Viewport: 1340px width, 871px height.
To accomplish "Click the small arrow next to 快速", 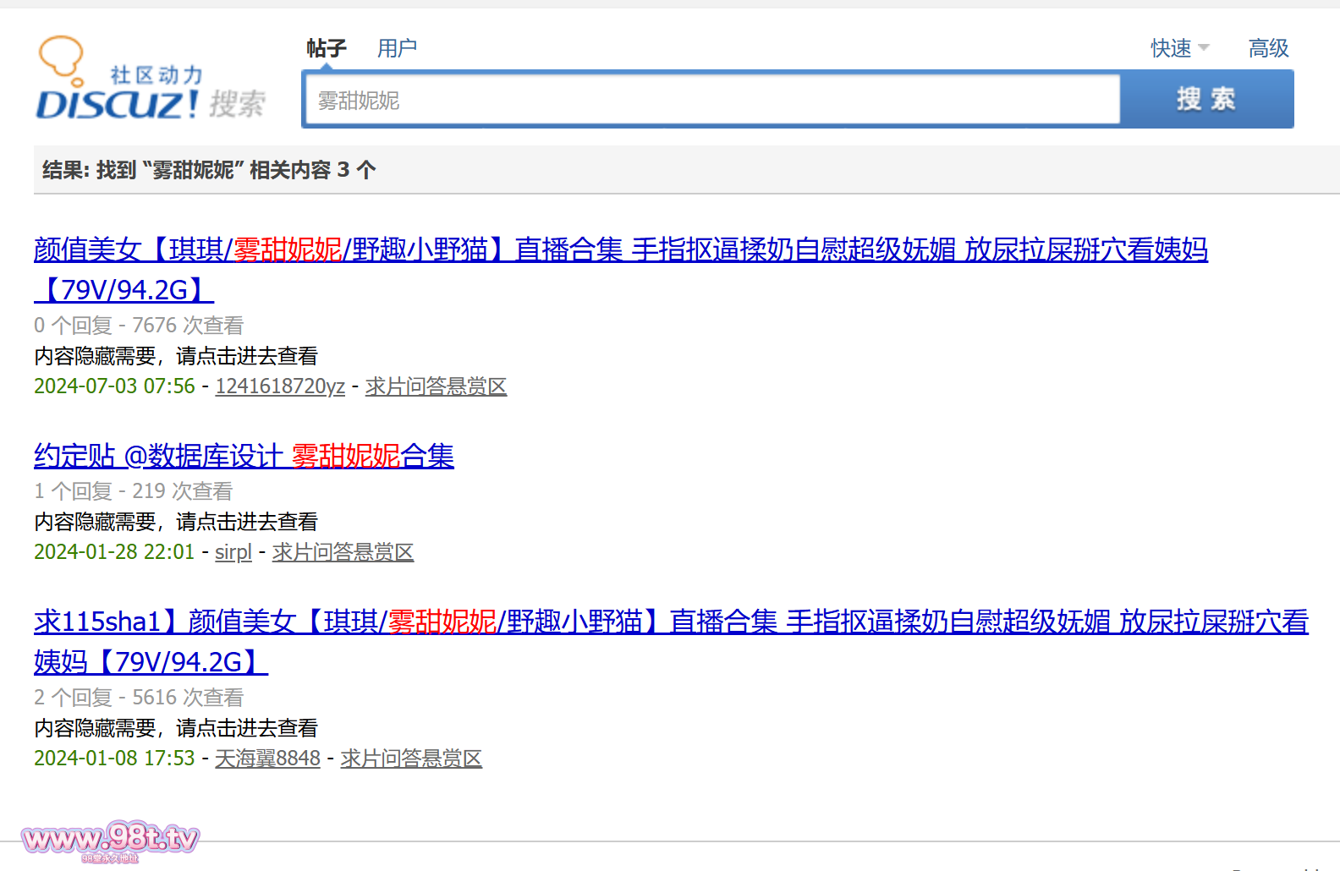I will [x=1204, y=48].
